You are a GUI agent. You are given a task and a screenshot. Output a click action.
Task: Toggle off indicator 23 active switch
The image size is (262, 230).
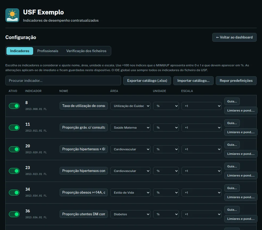pos(14,171)
